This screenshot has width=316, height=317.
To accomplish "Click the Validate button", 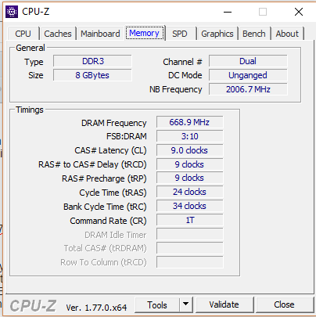I will click(224, 304).
